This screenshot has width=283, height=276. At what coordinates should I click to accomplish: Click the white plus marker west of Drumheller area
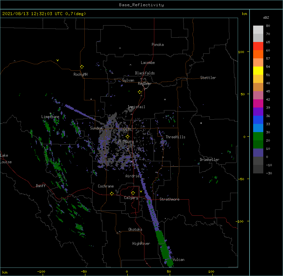(x=201, y=123)
